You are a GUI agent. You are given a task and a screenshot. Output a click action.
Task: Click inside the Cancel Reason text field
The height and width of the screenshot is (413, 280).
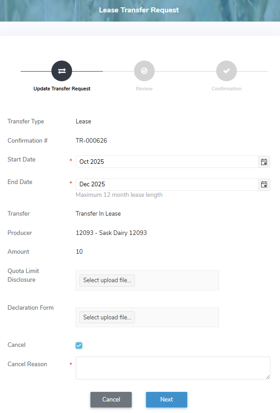coord(173,368)
